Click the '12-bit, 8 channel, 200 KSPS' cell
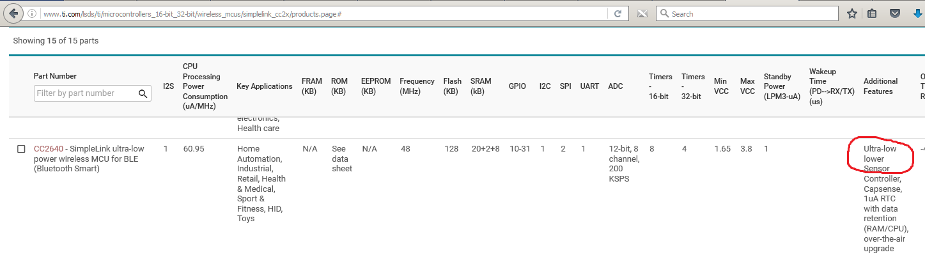The width and height of the screenshot is (925, 257). tap(624, 164)
